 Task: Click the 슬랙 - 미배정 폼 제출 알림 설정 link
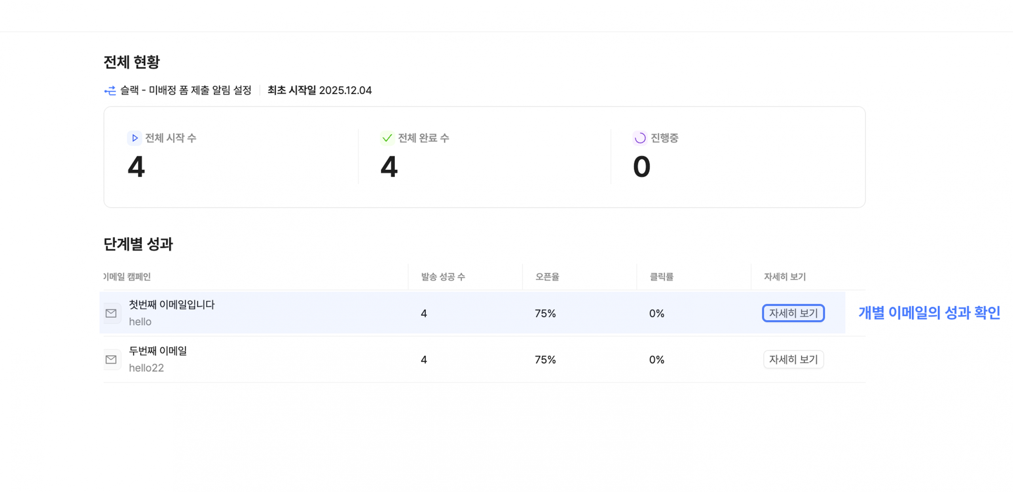[185, 90]
